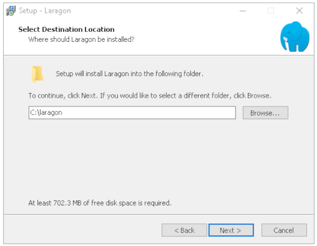
Task: Minimize the Setup - Laragon window
Action: coord(243,11)
